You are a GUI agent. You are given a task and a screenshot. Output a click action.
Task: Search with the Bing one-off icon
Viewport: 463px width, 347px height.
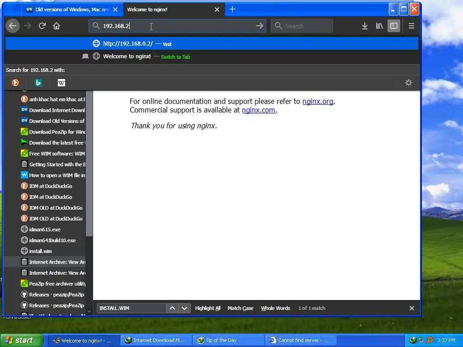(38, 83)
